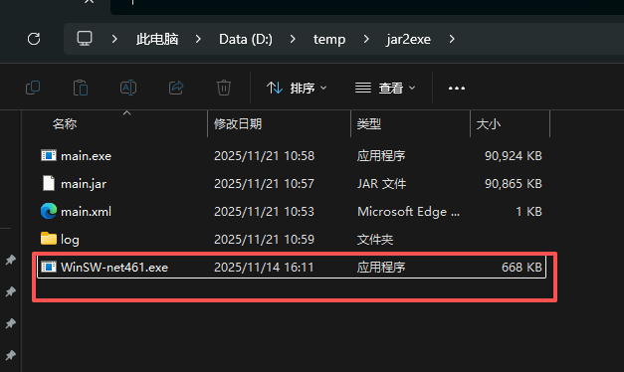Click the copy icon in toolbar
The height and width of the screenshot is (372, 624).
tap(33, 88)
